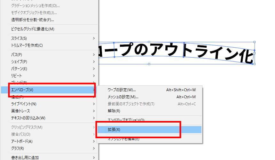This screenshot has width=275, height=160.
Task: Open the シェイプ(P) submenu
Action: (x=19, y=62)
